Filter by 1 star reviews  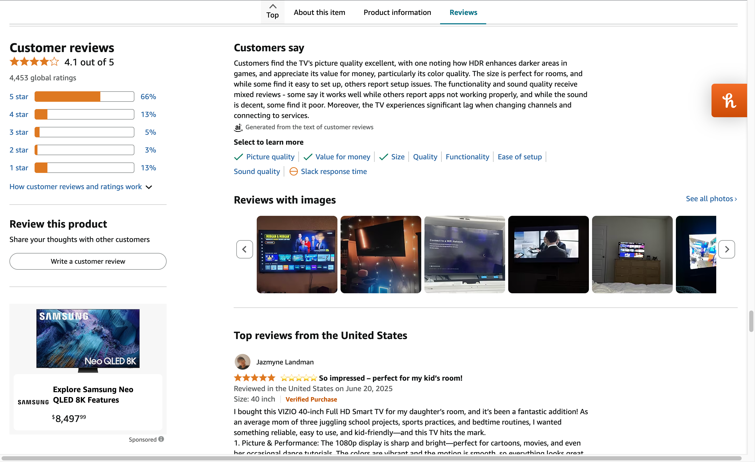[19, 168]
